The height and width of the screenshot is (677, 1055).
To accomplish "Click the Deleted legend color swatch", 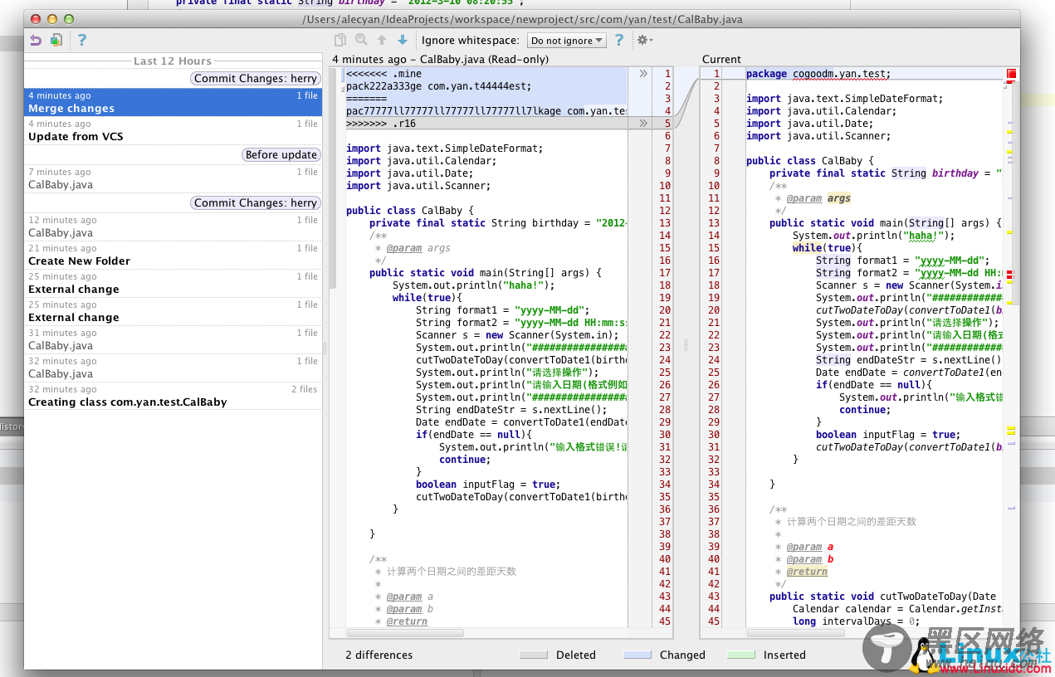I will point(534,655).
